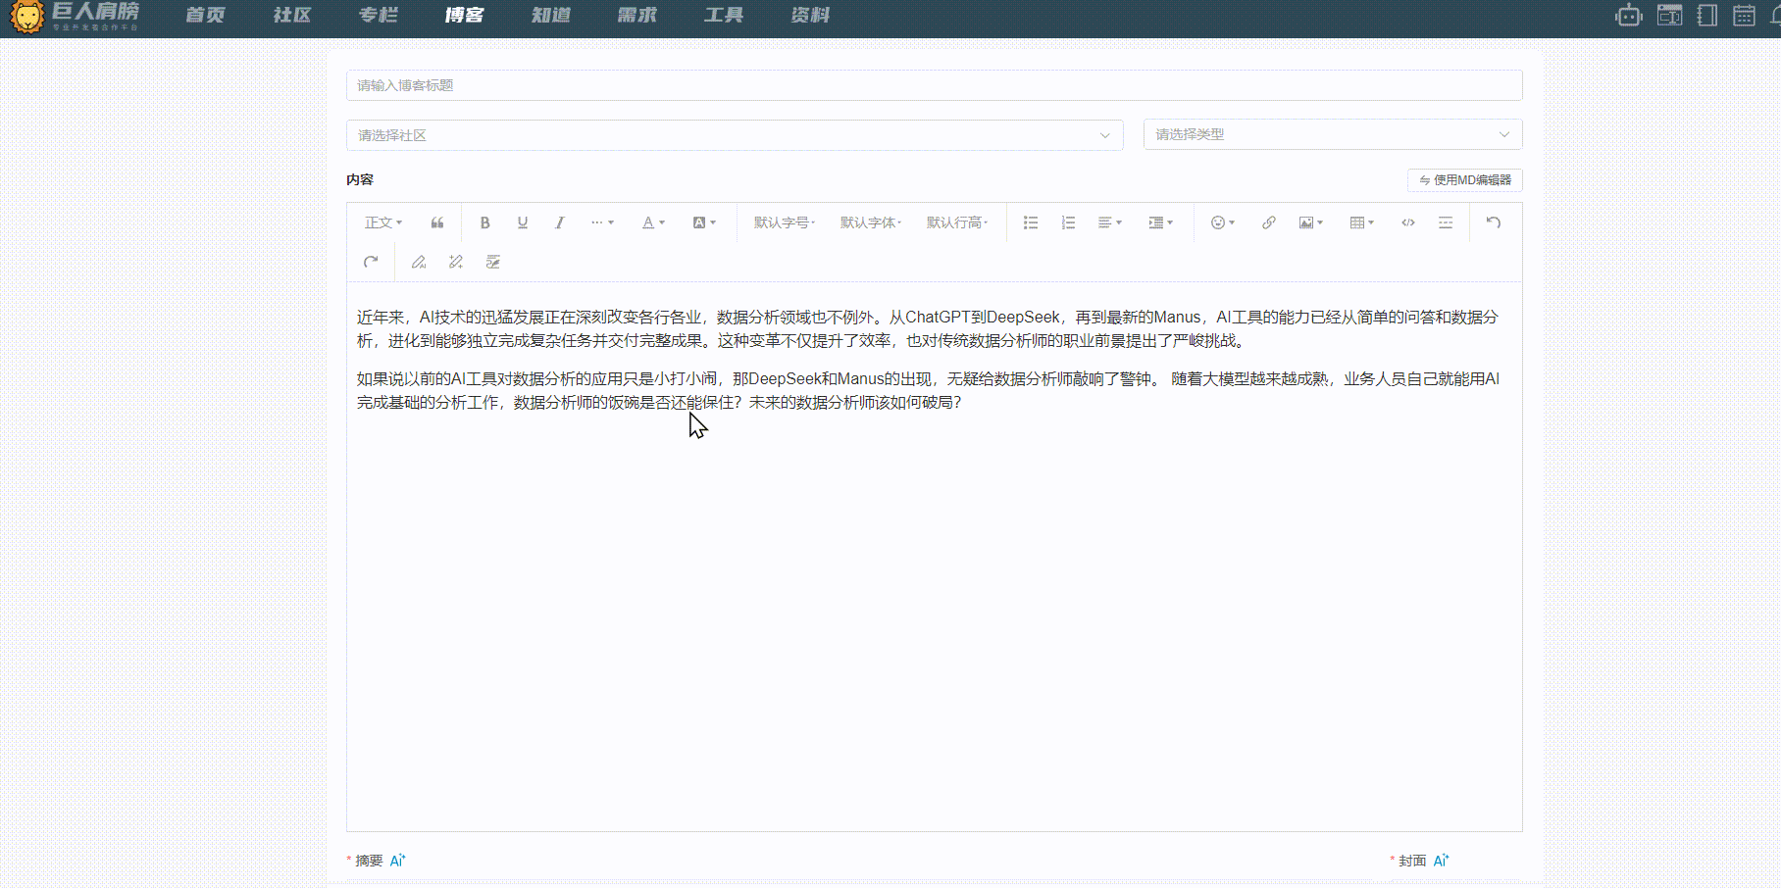Open the 默认行高 line height dropdown
Image resolution: width=1781 pixels, height=888 pixels.
[957, 222]
